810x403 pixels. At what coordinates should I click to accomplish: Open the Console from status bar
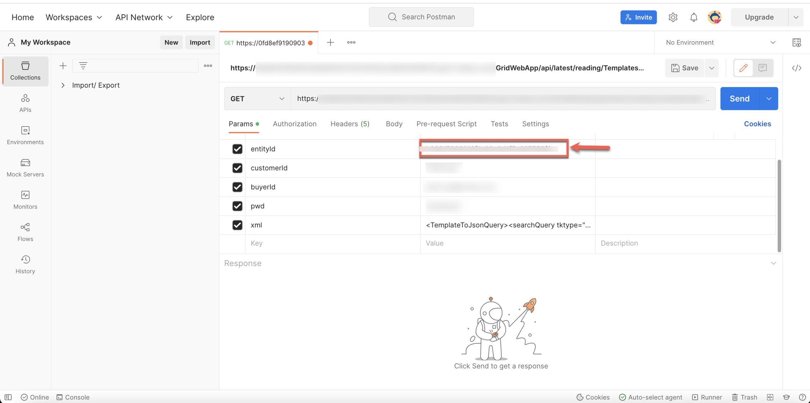(x=73, y=397)
